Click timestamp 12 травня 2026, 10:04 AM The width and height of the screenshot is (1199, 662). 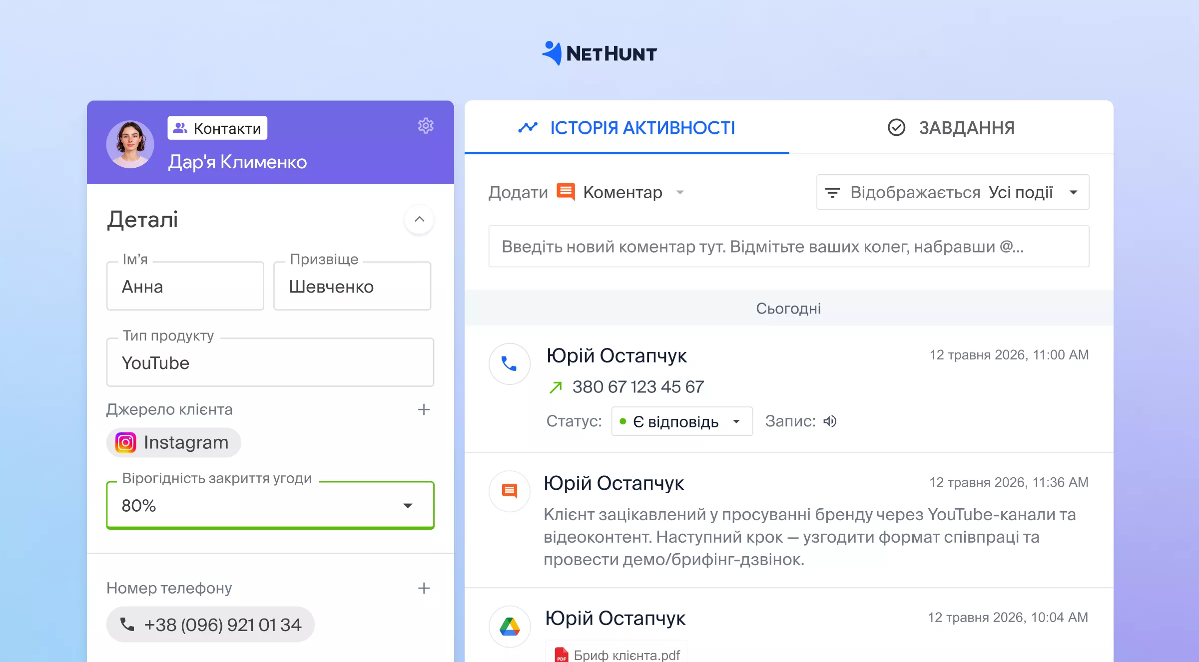tap(1008, 618)
